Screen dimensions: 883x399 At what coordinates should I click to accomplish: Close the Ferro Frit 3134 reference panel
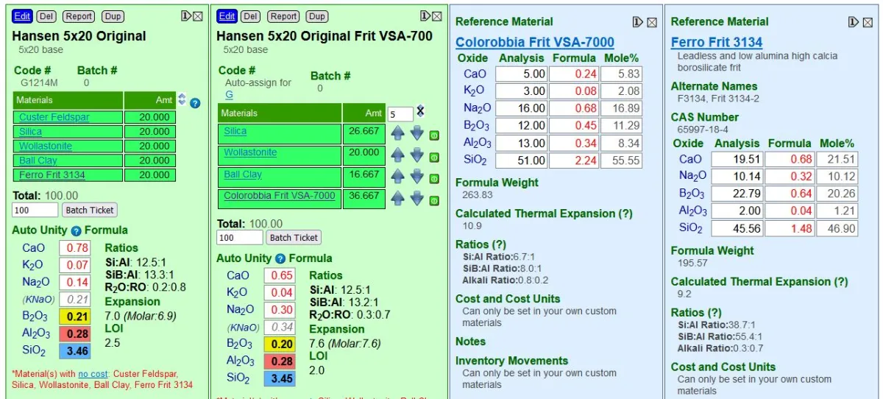(x=868, y=22)
